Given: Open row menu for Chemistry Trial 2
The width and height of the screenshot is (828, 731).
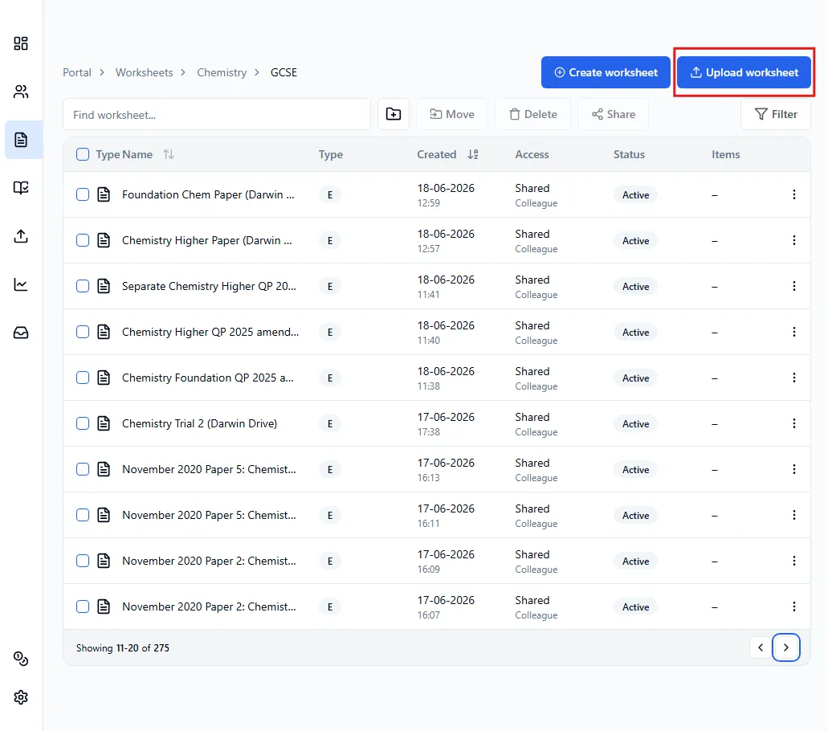Looking at the screenshot, I should point(793,423).
